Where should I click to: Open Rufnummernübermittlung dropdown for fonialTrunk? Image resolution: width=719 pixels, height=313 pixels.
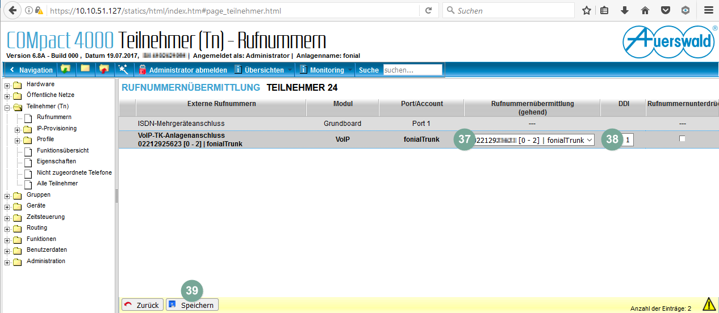click(533, 140)
